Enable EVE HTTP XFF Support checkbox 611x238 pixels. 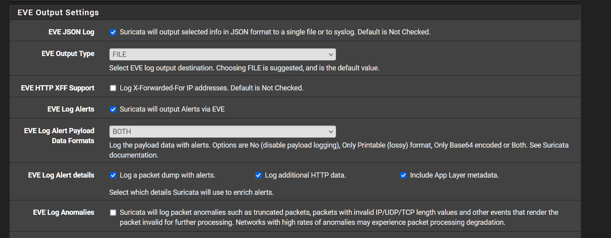113,88
